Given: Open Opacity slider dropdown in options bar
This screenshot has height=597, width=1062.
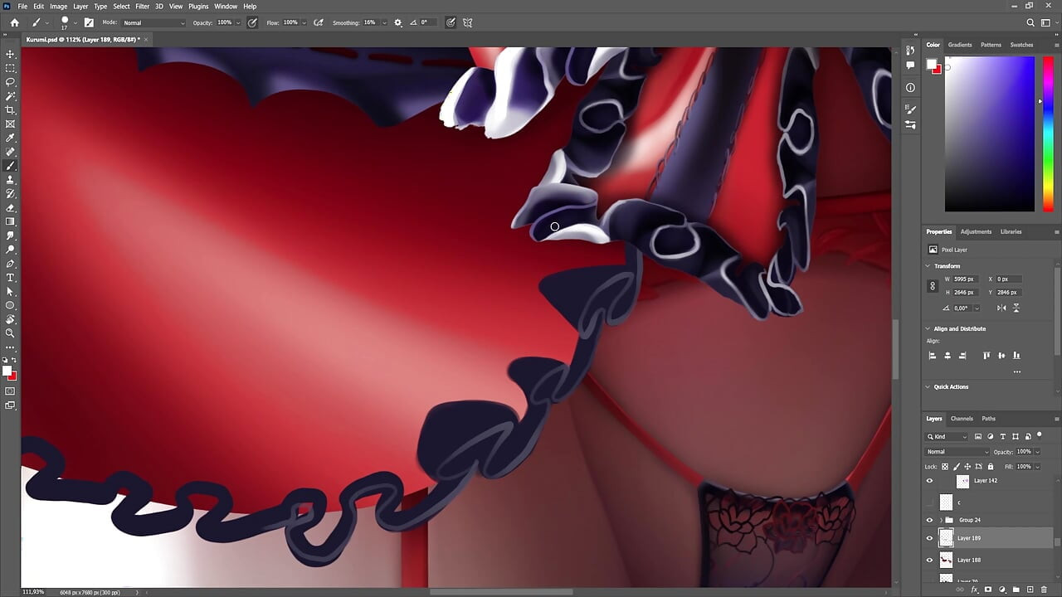Looking at the screenshot, I should click(237, 22).
